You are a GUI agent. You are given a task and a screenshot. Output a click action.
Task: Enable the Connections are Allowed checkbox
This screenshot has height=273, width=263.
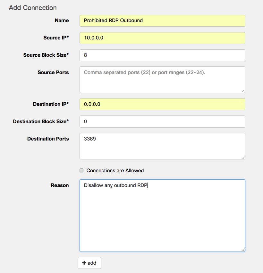pos(81,170)
